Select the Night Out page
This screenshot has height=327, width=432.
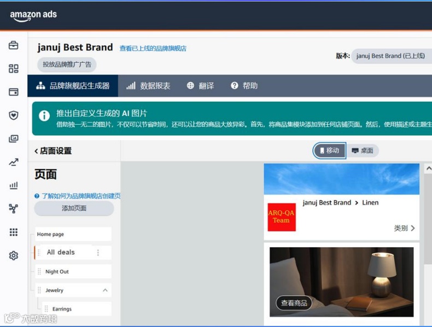click(73, 271)
